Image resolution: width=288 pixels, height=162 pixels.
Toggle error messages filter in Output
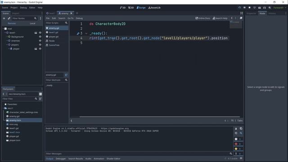pyautogui.click(x=238, y=144)
